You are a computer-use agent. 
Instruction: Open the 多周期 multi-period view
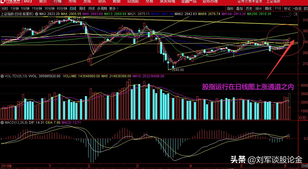[x=102, y=8]
